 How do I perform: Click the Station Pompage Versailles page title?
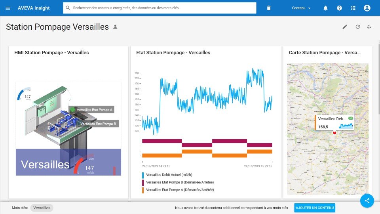pos(57,27)
